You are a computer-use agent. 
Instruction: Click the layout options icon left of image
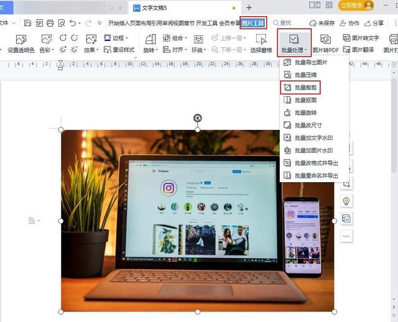pyautogui.click(x=33, y=221)
